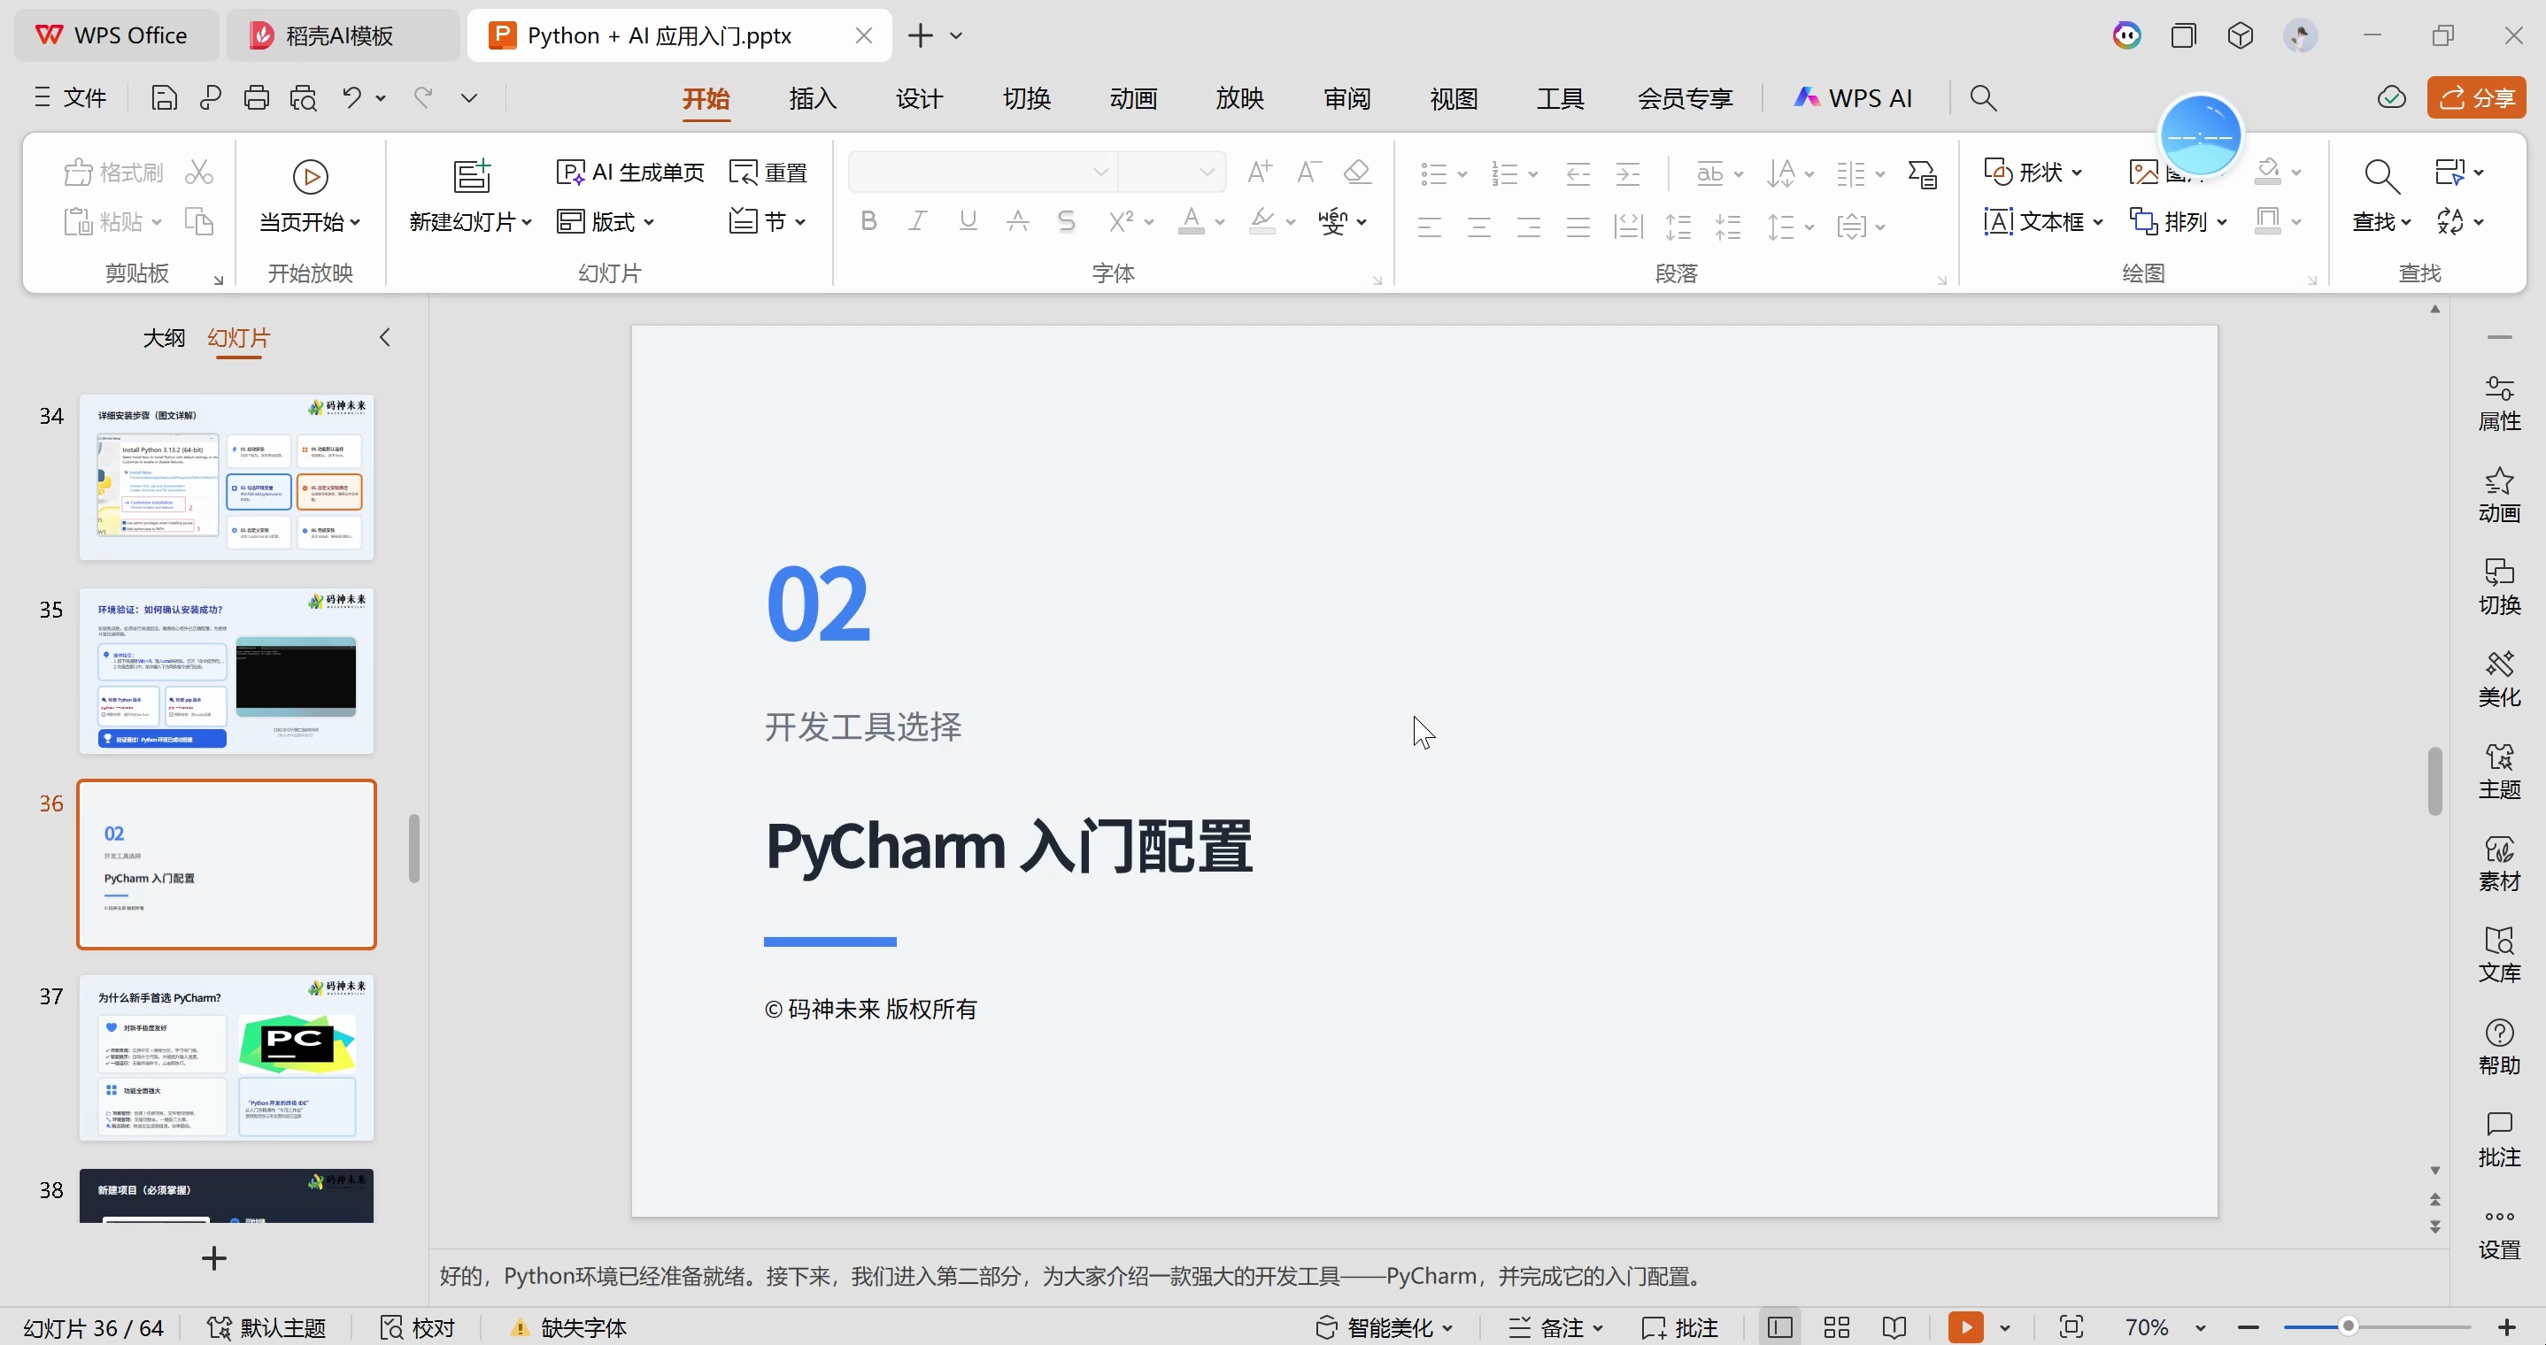The image size is (2546, 1345).
Task: Click the cloud sync status icon
Action: coord(2391,98)
